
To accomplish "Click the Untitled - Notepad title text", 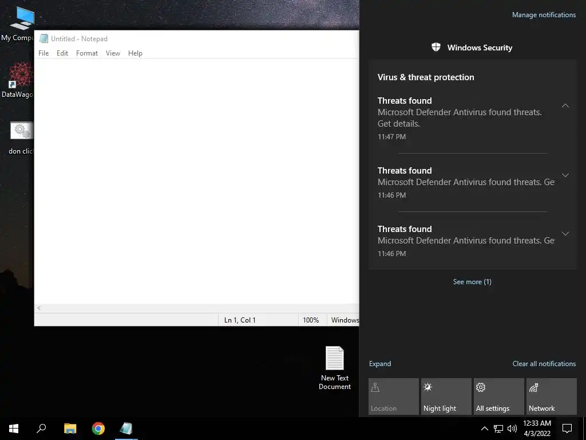I will click(79, 39).
